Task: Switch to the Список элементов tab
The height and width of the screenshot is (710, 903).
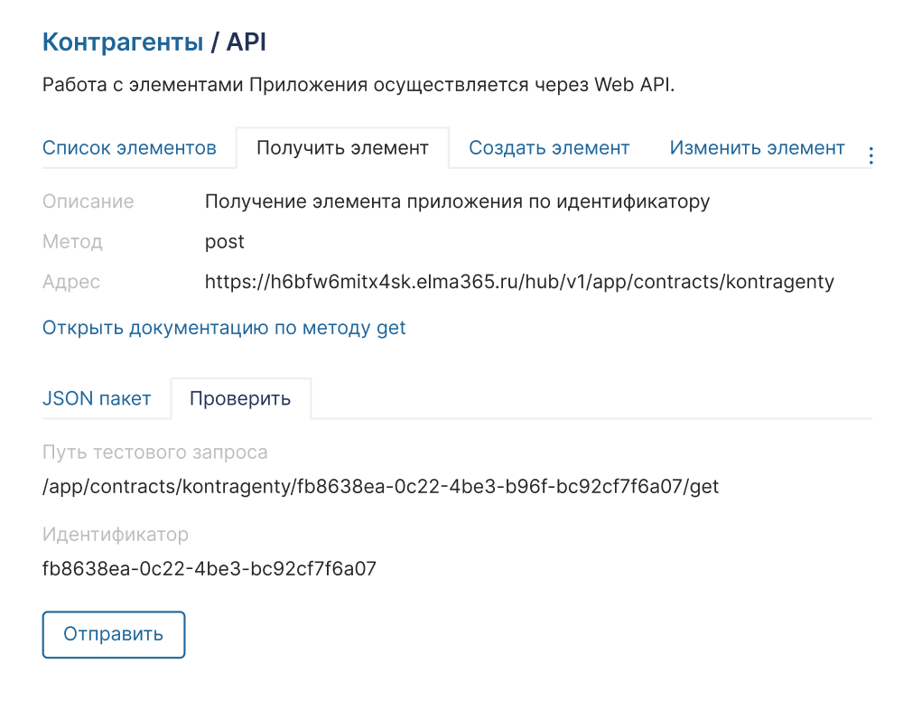Action: point(129,148)
